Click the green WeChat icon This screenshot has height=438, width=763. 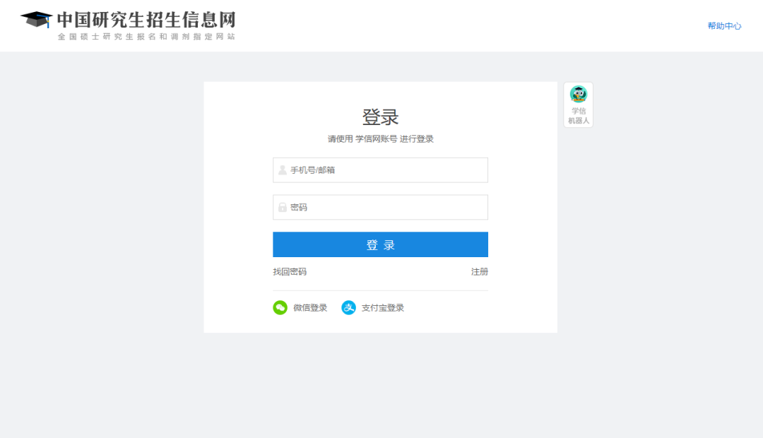point(280,308)
